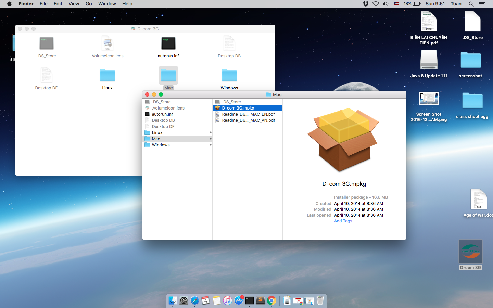Open Sublime Text from the Dock

click(x=261, y=300)
